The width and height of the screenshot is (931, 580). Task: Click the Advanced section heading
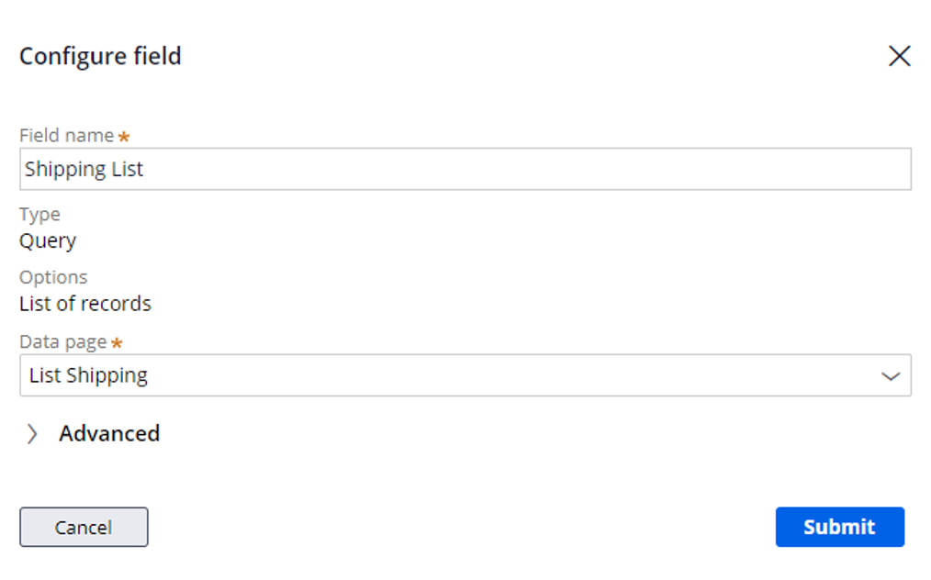point(109,433)
